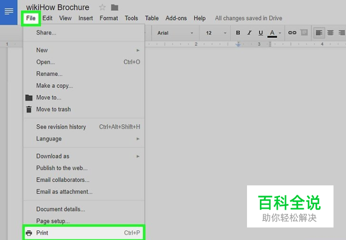Open the Edit menu
This screenshot has width=346, height=240.
pyautogui.click(x=47, y=18)
